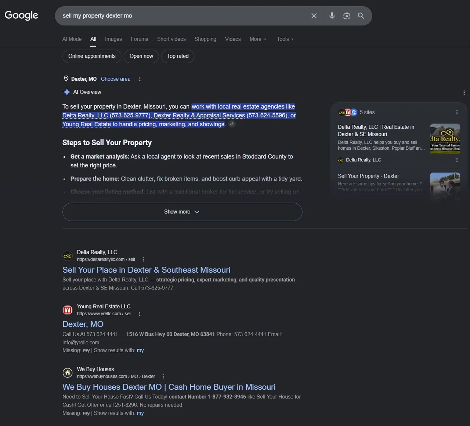This screenshot has width=470, height=426.
Task: Click Young Real Estate link in AI Overview
Action: click(x=87, y=124)
